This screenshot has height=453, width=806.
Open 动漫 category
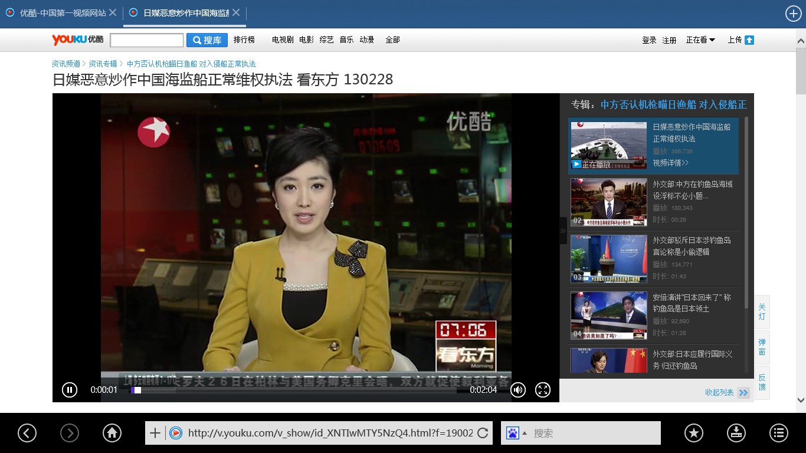[x=366, y=40]
